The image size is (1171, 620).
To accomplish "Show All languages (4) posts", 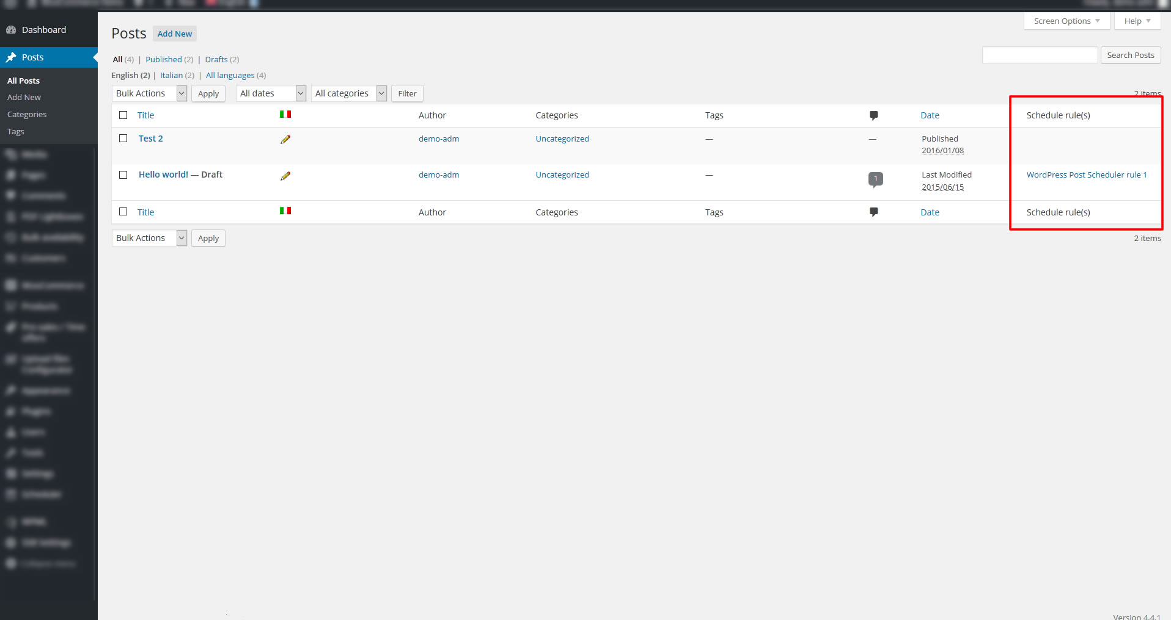I will click(236, 75).
